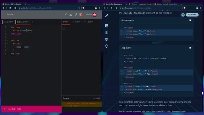Open extensions puzzle icon in joyofcode window

(197, 8)
